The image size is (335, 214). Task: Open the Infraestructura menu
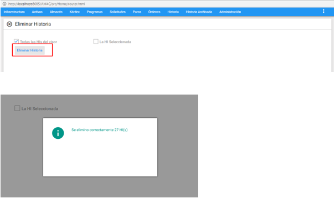point(14,12)
